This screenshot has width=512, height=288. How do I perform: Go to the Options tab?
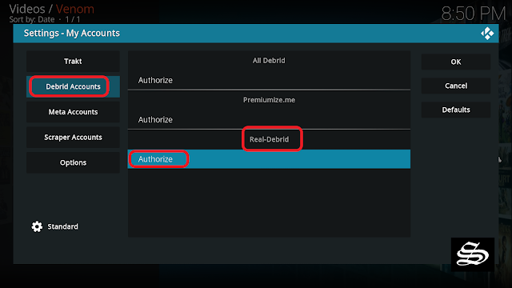73,162
